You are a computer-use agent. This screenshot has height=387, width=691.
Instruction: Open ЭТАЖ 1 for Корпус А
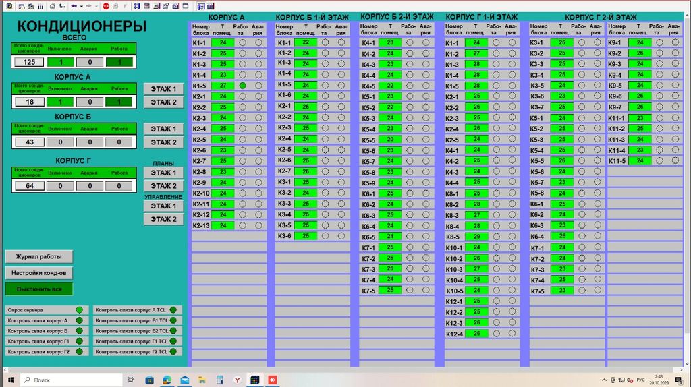tap(163, 89)
